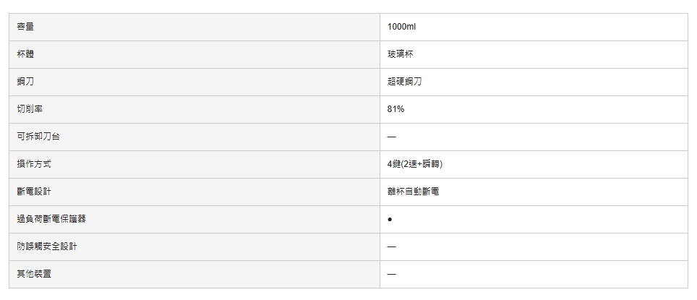
Task: Click the dash in 防誤觸安全設計 row
Action: click(391, 247)
